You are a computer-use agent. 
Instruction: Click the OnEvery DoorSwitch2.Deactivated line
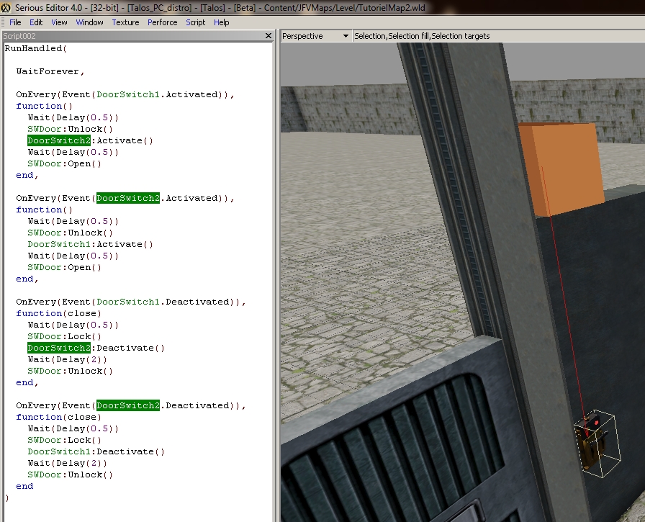(x=131, y=405)
